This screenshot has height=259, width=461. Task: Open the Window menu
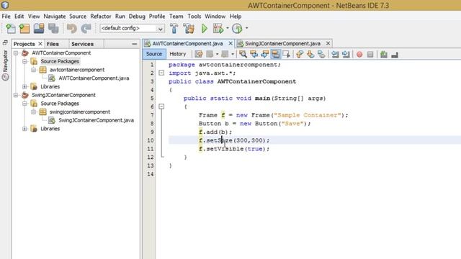(x=215, y=17)
